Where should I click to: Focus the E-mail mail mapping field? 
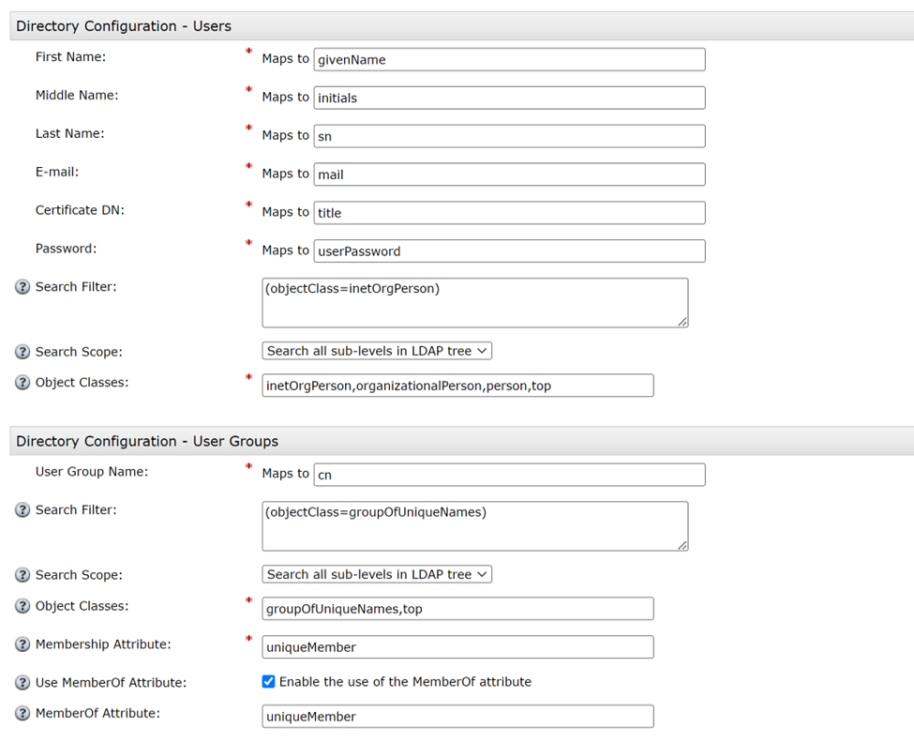(x=509, y=174)
